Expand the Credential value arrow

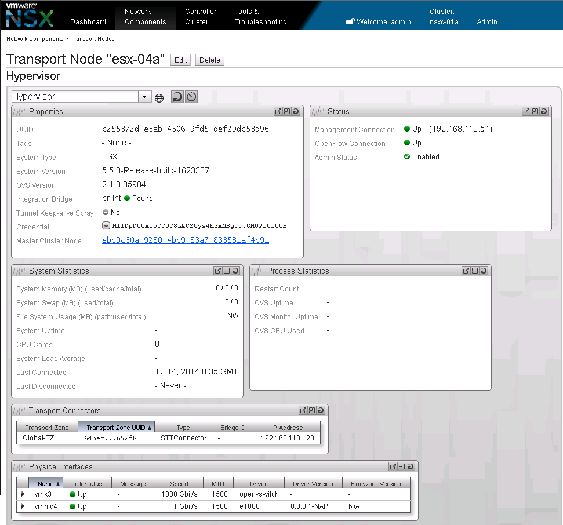(x=106, y=226)
